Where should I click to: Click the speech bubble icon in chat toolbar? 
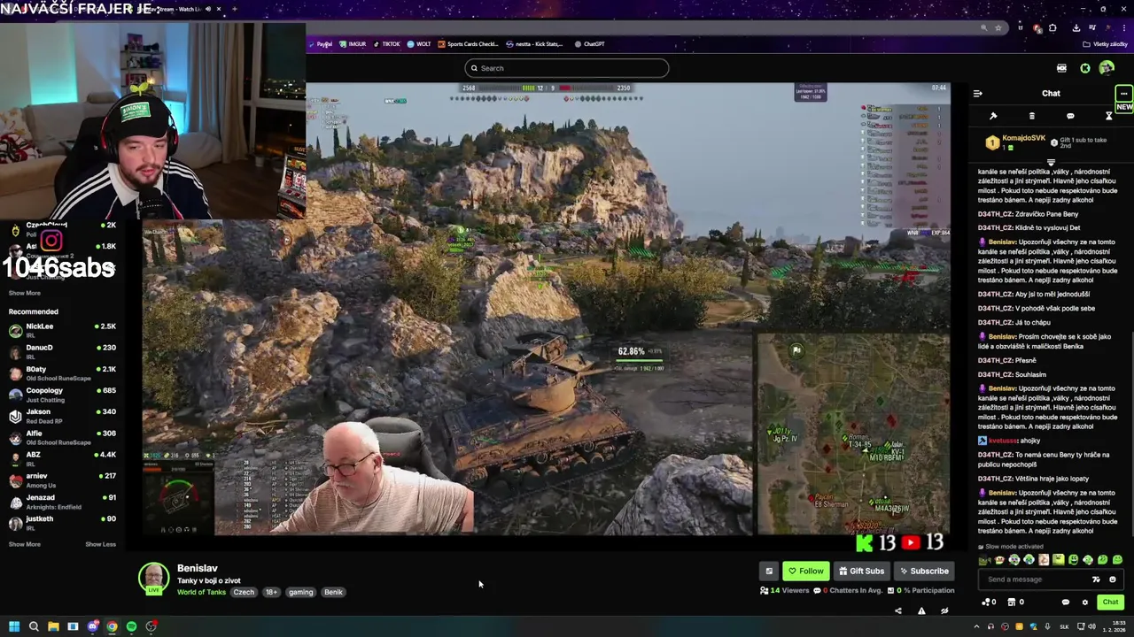point(1070,116)
